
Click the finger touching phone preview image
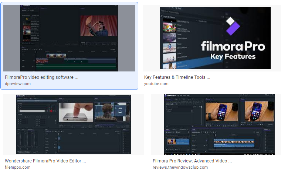coord(76,112)
